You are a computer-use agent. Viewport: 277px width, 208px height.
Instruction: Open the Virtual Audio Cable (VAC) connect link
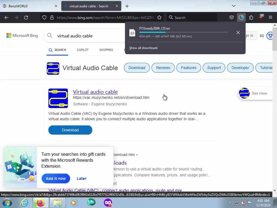(115, 190)
